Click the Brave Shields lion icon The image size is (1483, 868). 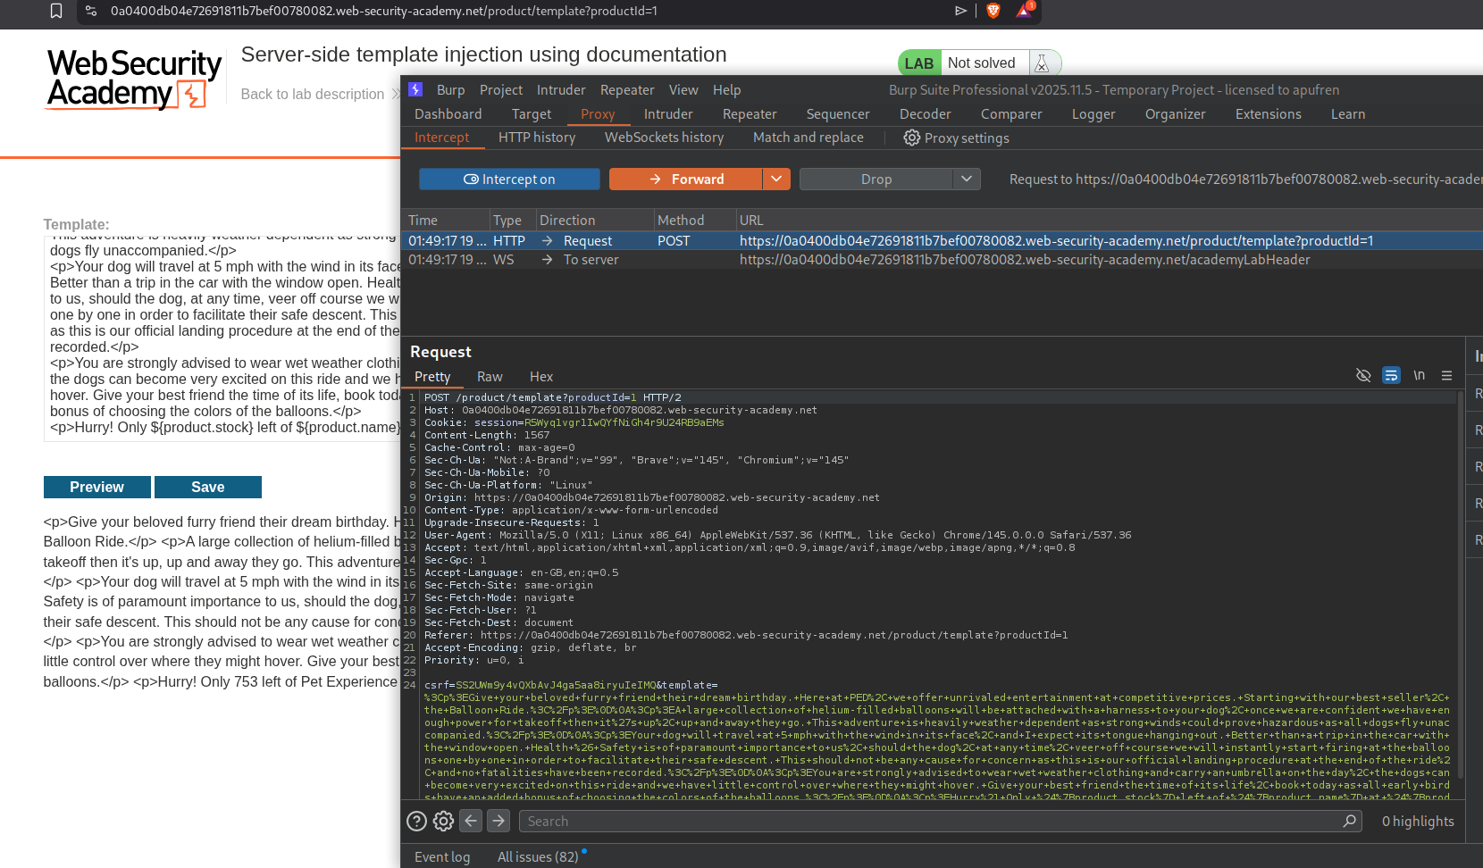coord(993,11)
